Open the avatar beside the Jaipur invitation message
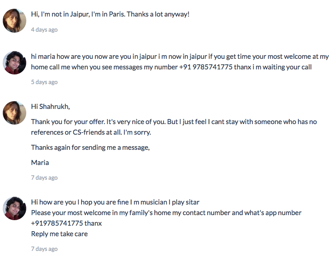 [x=14, y=63]
